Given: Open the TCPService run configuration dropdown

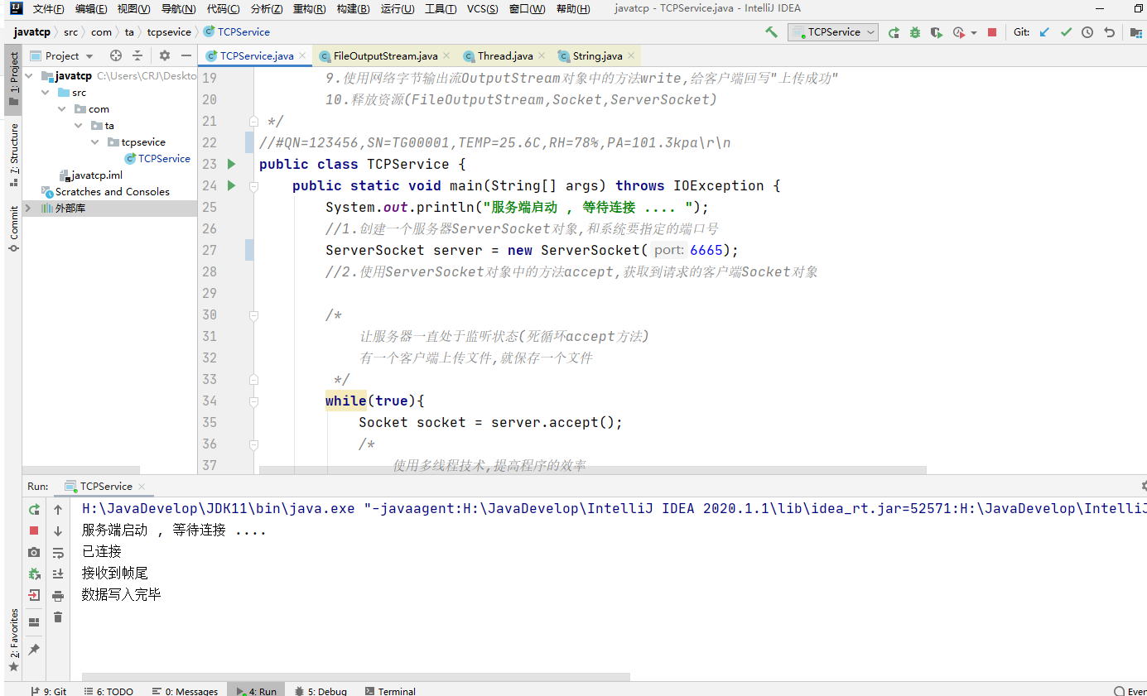Looking at the screenshot, I should (833, 31).
